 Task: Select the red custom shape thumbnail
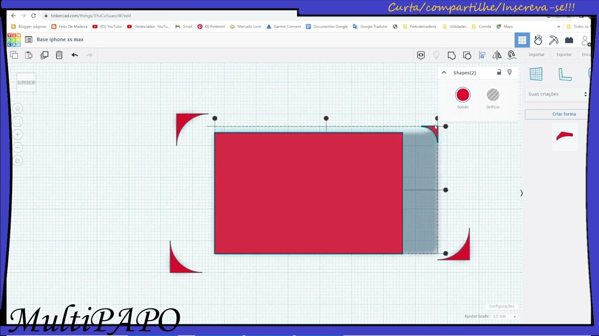pyautogui.click(x=564, y=136)
